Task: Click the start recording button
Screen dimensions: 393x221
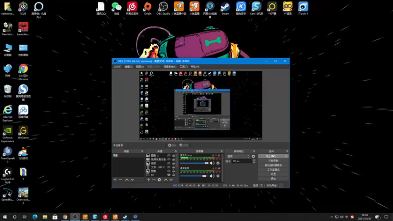Action: (x=273, y=161)
